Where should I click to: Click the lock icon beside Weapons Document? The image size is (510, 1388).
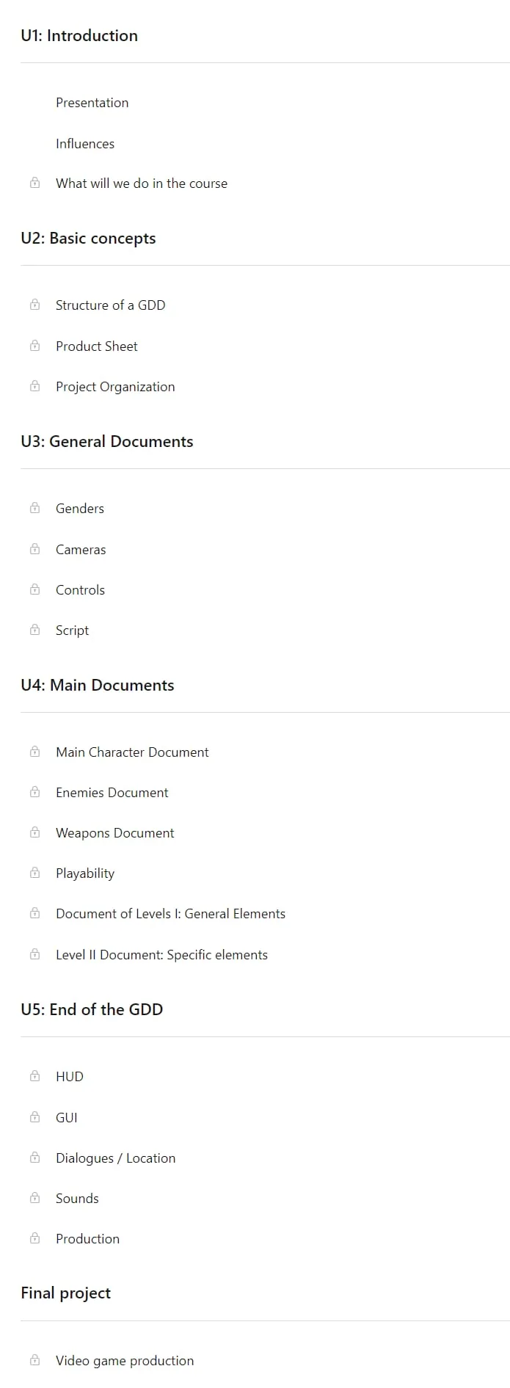[34, 832]
